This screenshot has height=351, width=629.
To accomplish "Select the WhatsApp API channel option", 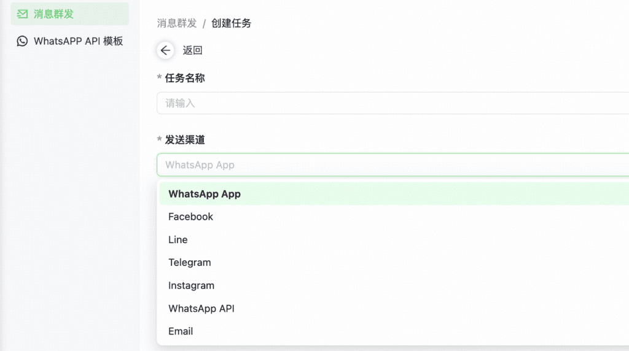I will click(x=201, y=309).
